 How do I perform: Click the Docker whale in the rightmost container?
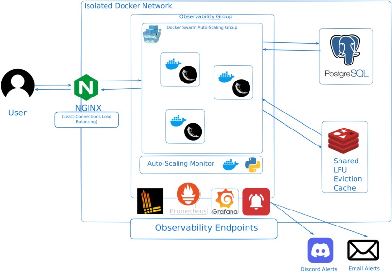[226, 77]
